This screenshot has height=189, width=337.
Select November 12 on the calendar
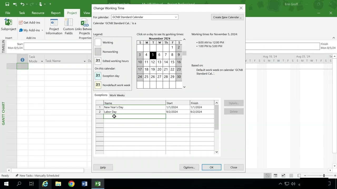(x=153, y=62)
